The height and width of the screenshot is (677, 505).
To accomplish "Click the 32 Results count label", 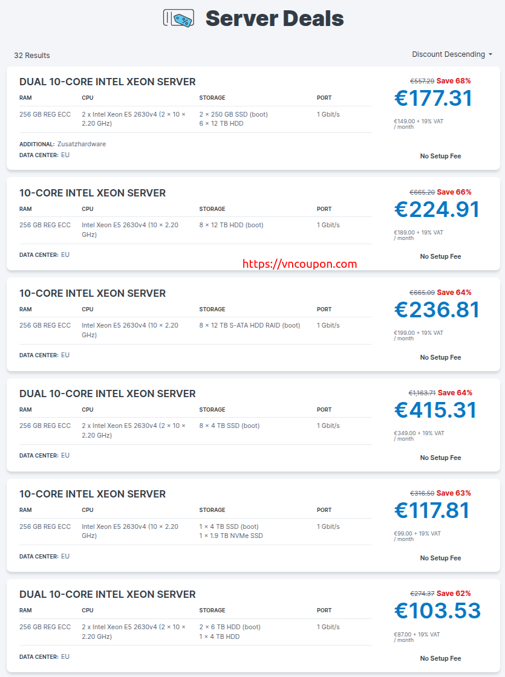I will [32, 55].
